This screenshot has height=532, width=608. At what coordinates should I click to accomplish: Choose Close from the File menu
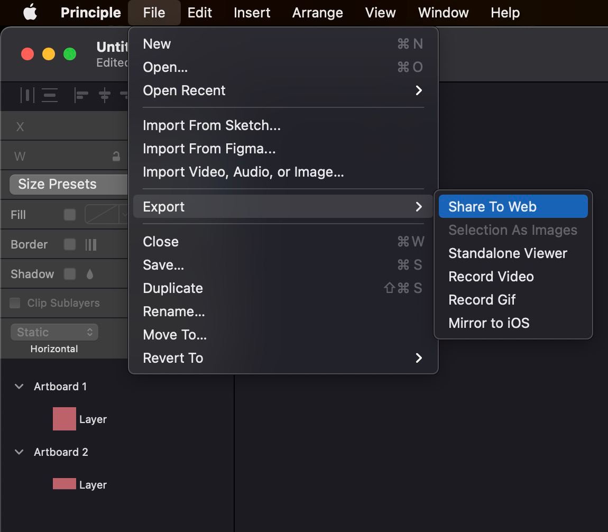(x=283, y=242)
